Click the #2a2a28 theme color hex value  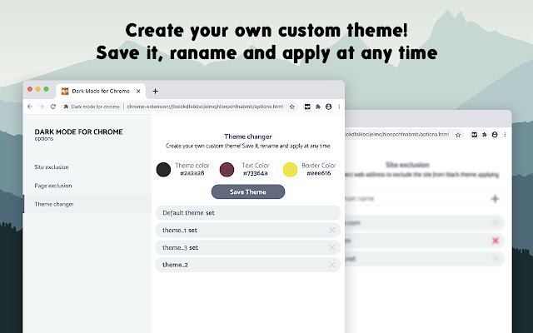[192, 173]
